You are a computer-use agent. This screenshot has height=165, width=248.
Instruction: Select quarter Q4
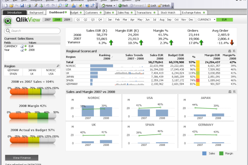point(100,19)
